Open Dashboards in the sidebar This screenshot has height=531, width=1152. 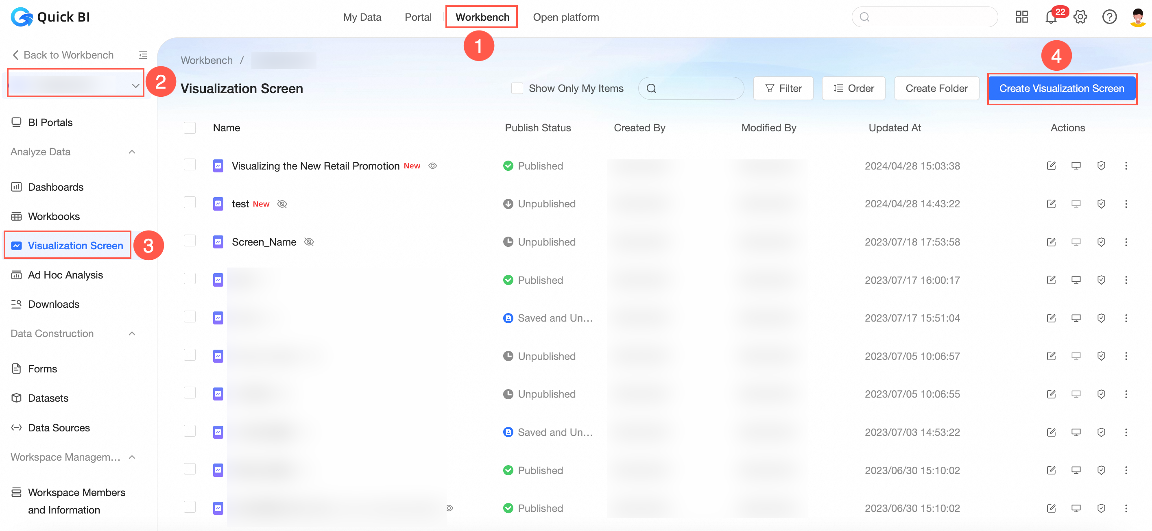point(55,187)
